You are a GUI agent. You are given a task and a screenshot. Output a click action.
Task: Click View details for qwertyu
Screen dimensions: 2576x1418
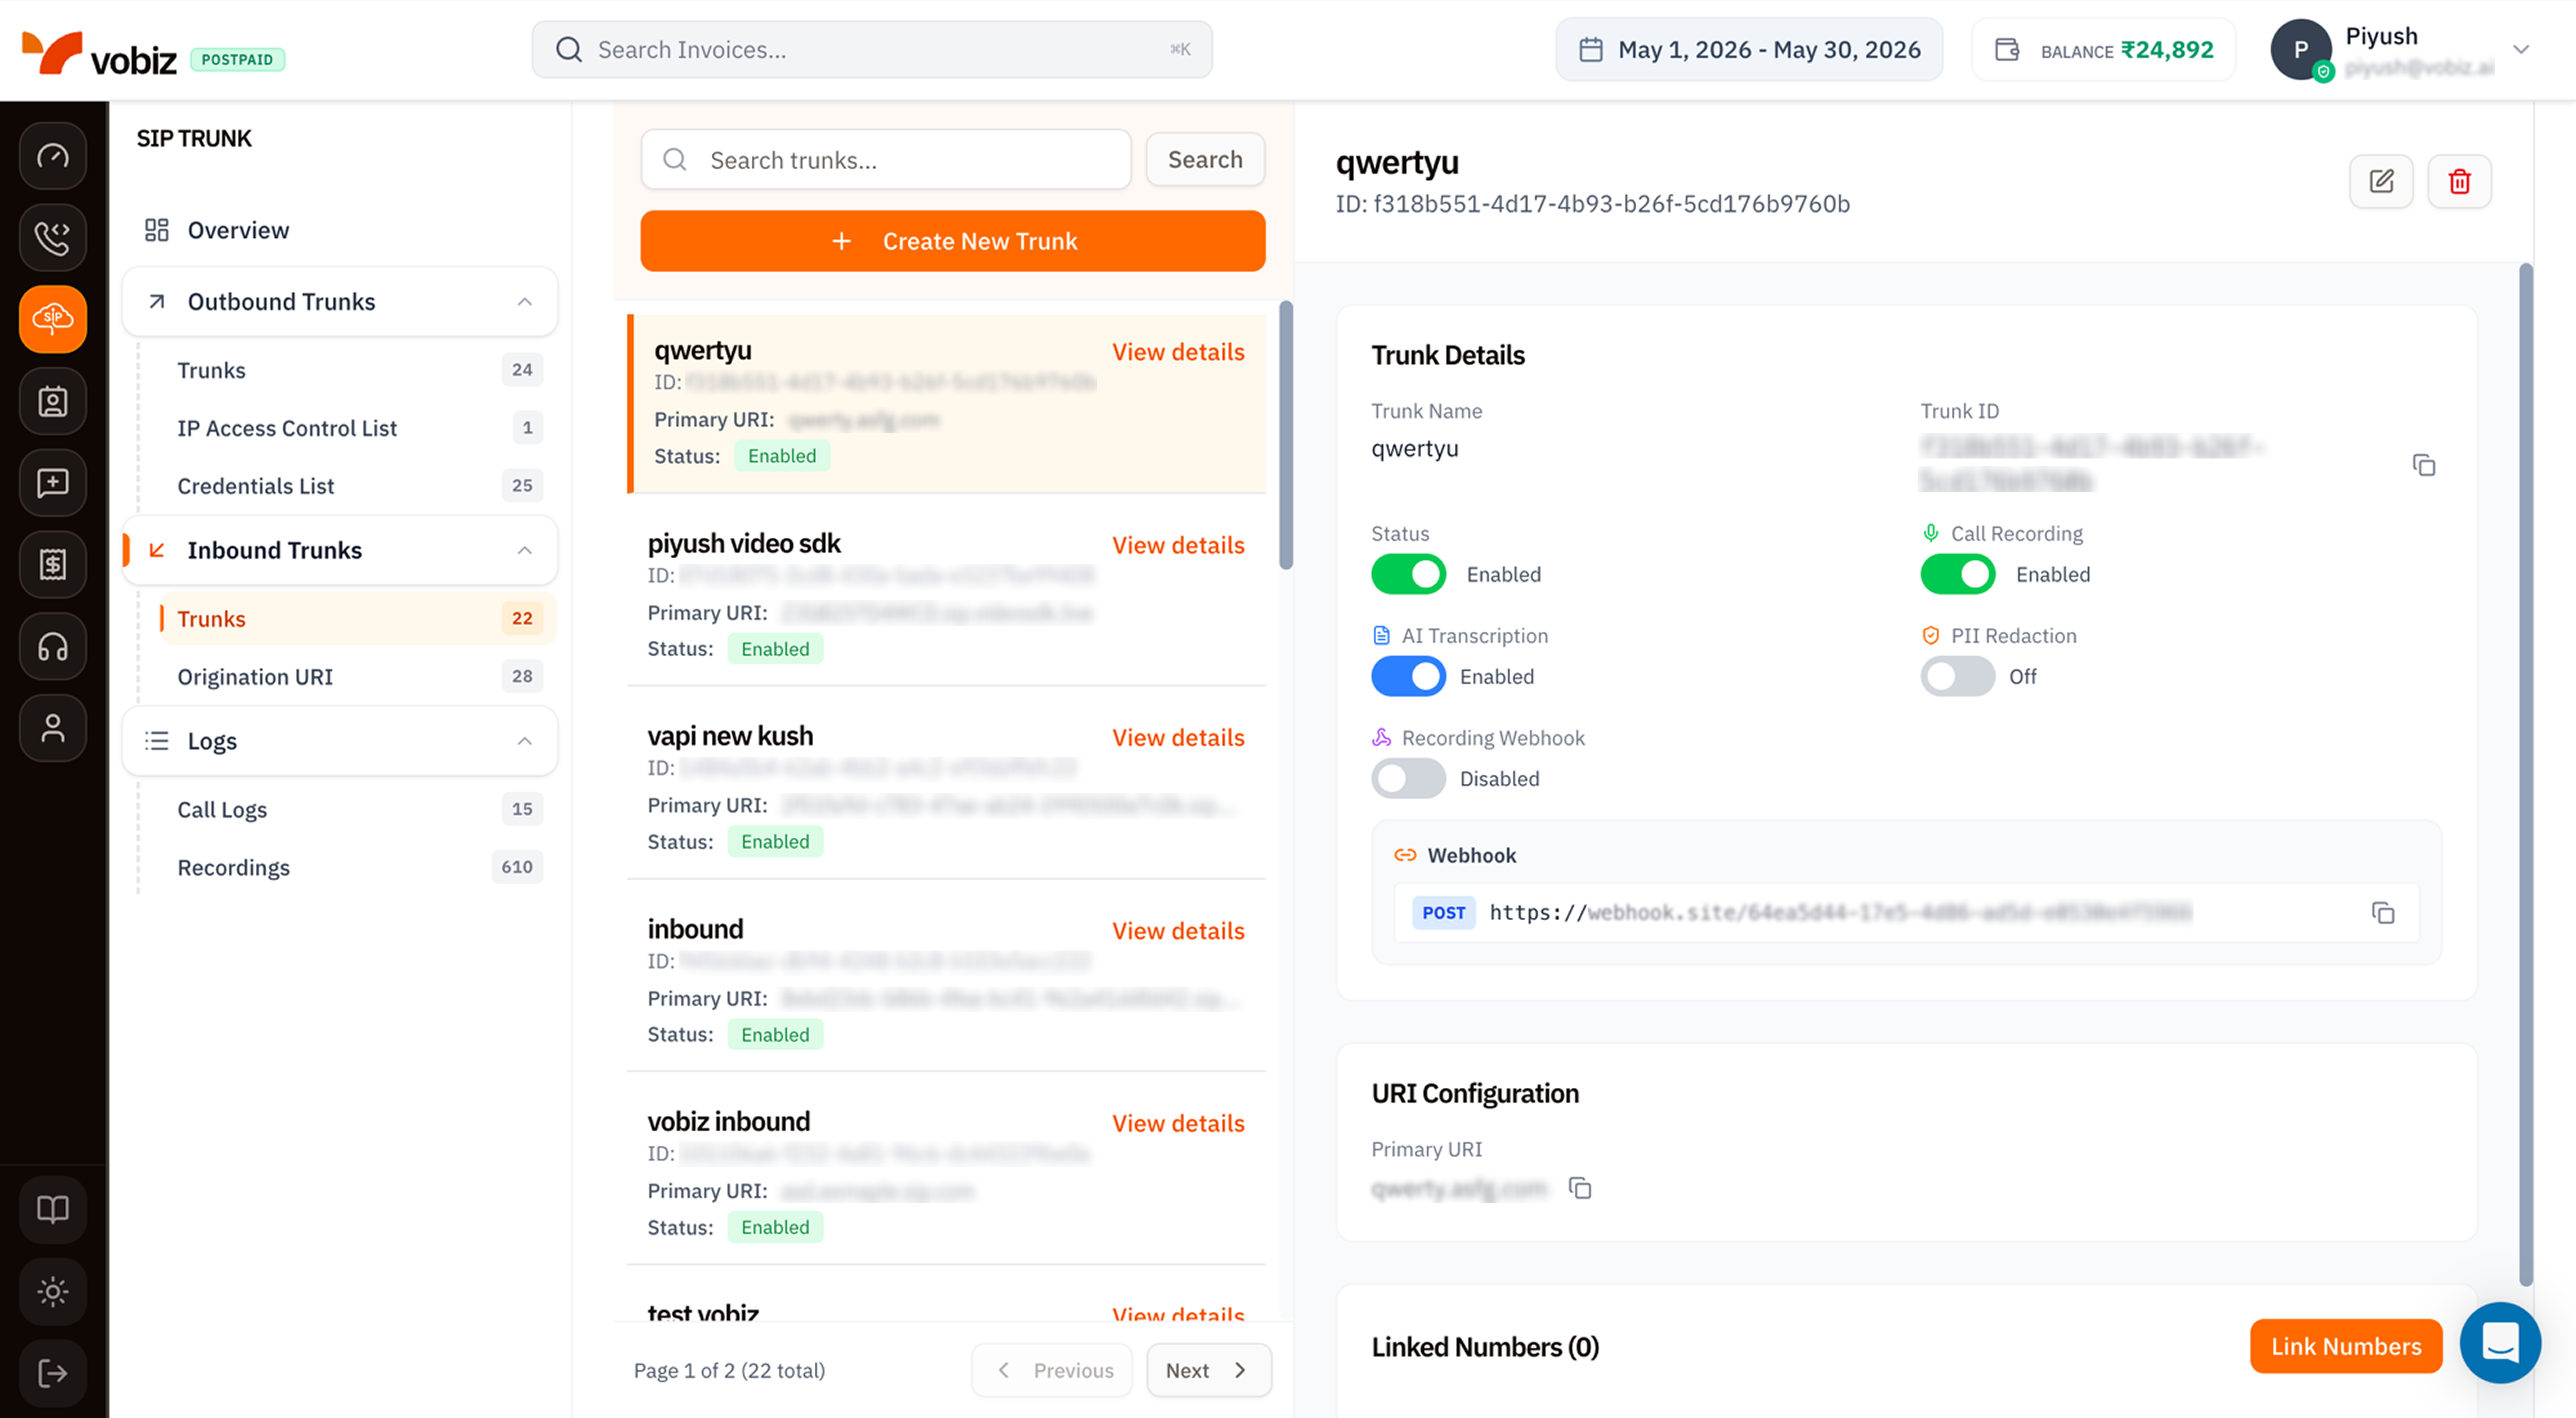click(x=1178, y=352)
